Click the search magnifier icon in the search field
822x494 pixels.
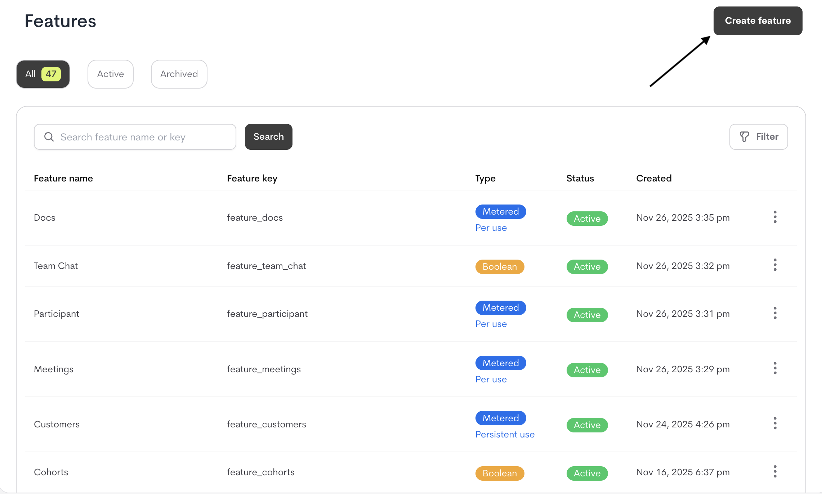(x=49, y=137)
